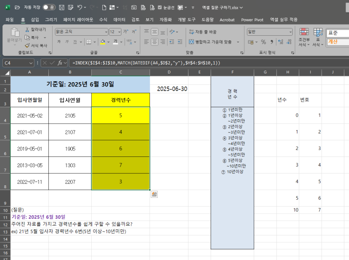Select cell with date 2021-05-02
Viewport: 349px width, 260px height.
tap(30, 116)
